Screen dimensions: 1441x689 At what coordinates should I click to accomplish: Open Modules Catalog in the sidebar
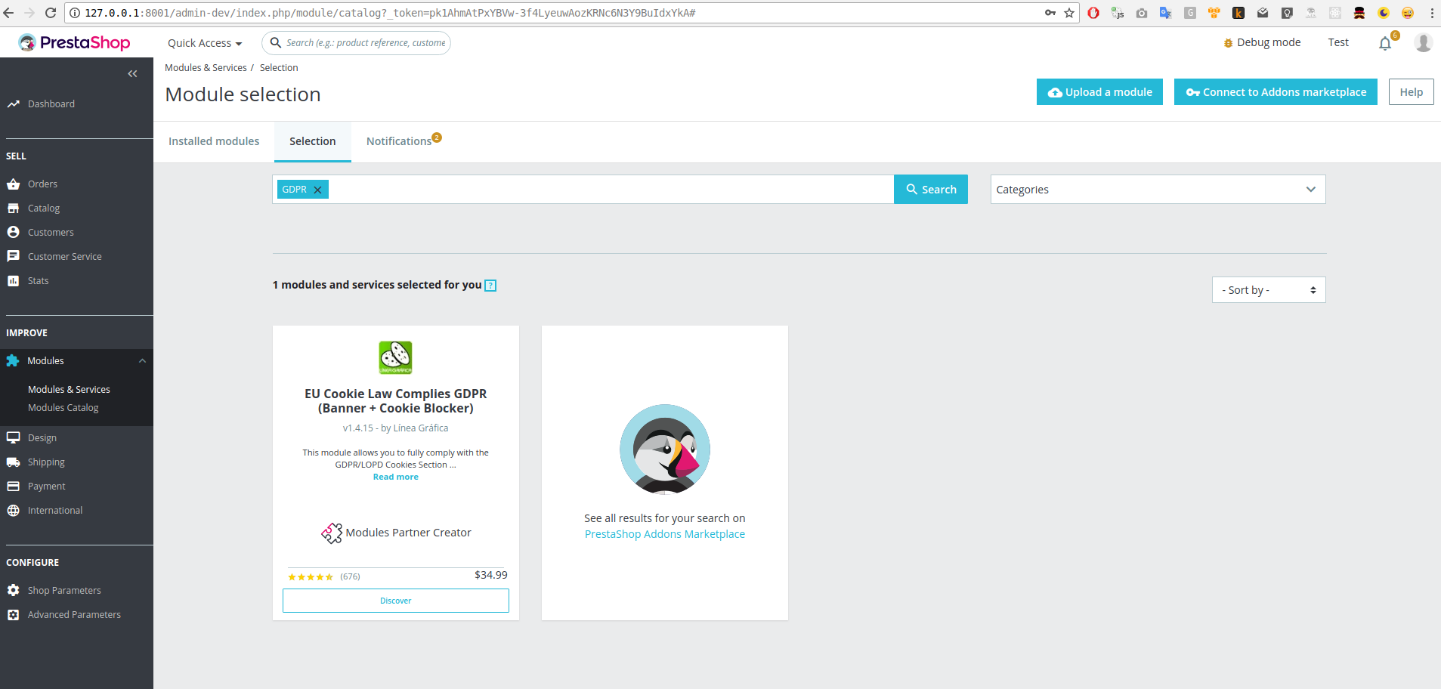[63, 408]
